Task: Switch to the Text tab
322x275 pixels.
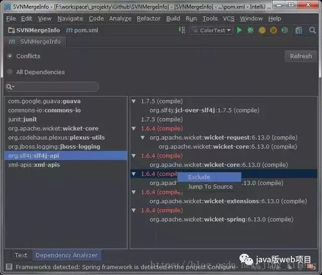Action: tap(21, 255)
